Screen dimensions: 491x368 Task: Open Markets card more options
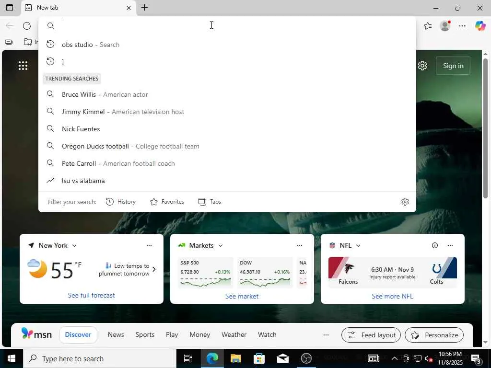point(300,245)
